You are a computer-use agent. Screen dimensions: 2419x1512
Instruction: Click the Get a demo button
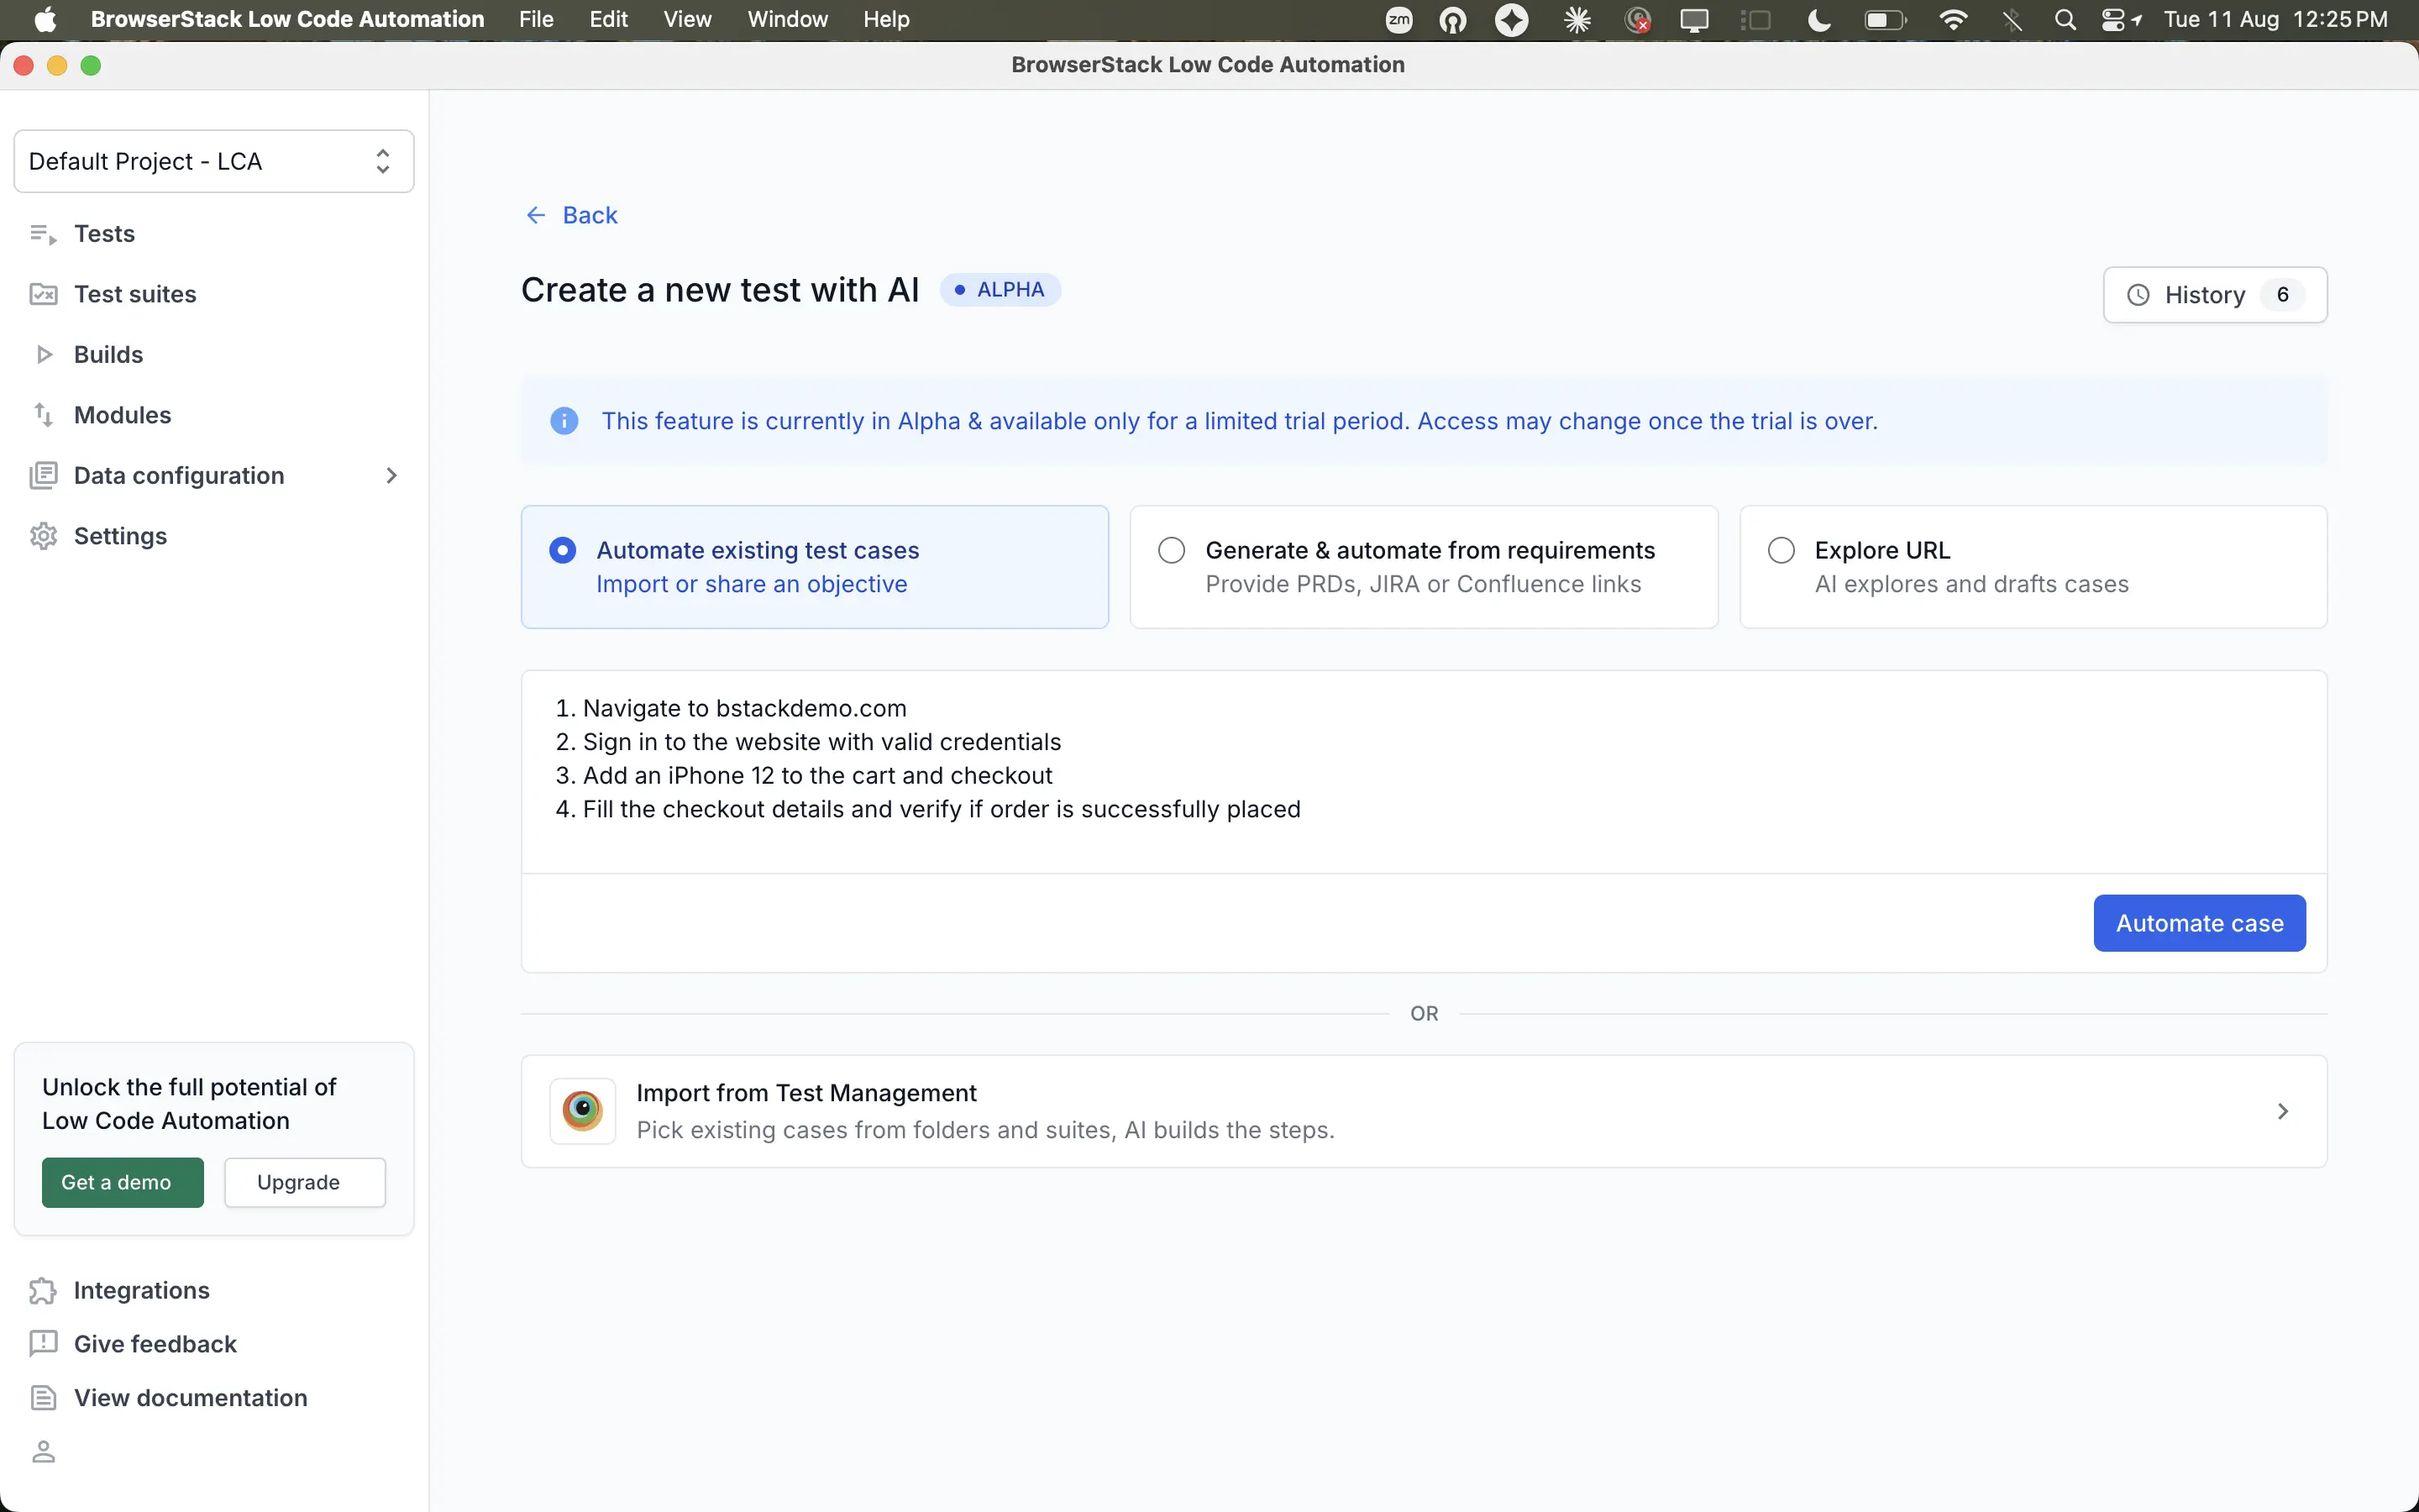tap(122, 1182)
